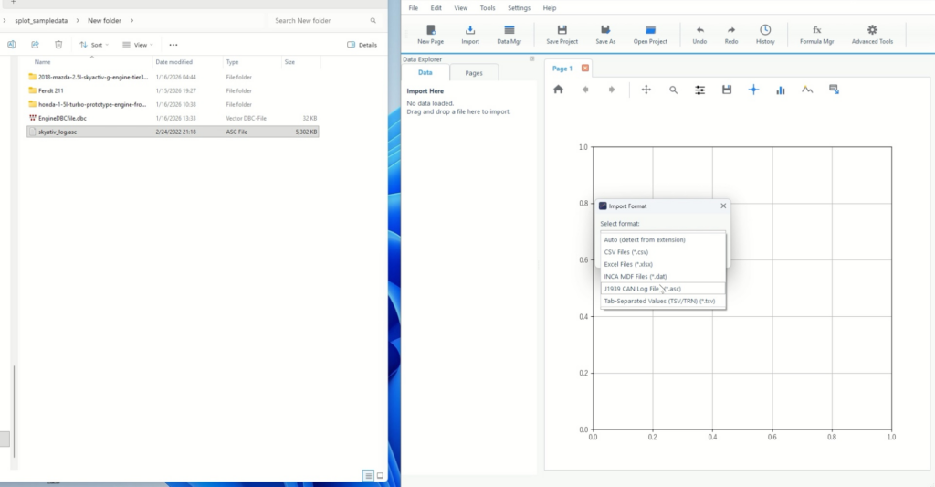Toggle the blue crosshair cursor tool

pos(753,90)
